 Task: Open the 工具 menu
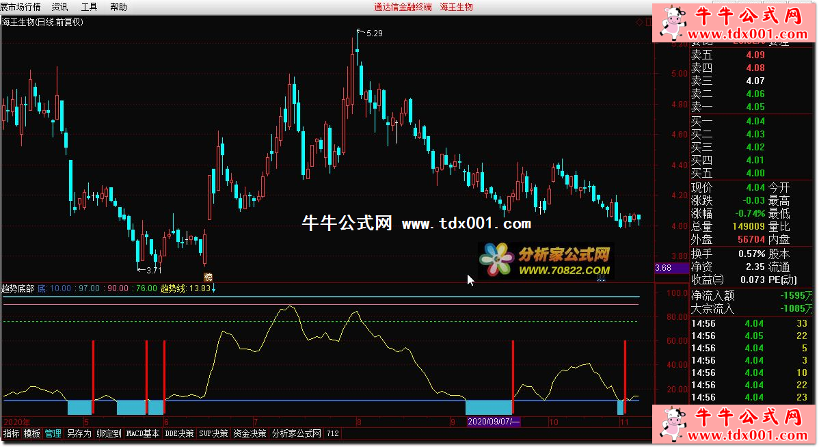pos(89,7)
